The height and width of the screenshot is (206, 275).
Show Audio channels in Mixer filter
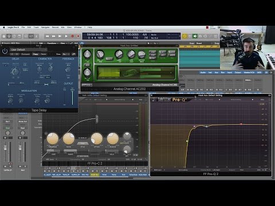coord(203,73)
